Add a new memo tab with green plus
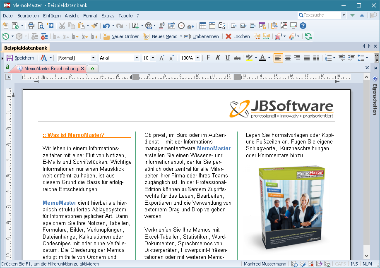380x268 pixels. 92,69
